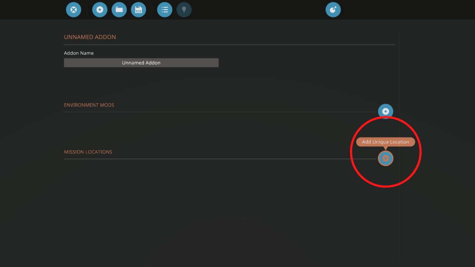475x267 pixels.
Task: Click the Addon Name text field
Action: [141, 63]
